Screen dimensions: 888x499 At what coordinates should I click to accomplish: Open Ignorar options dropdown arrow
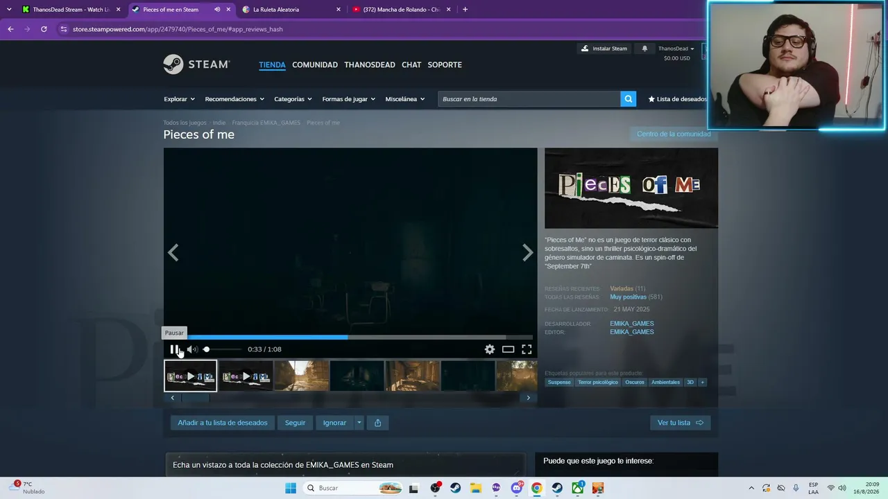[359, 423]
